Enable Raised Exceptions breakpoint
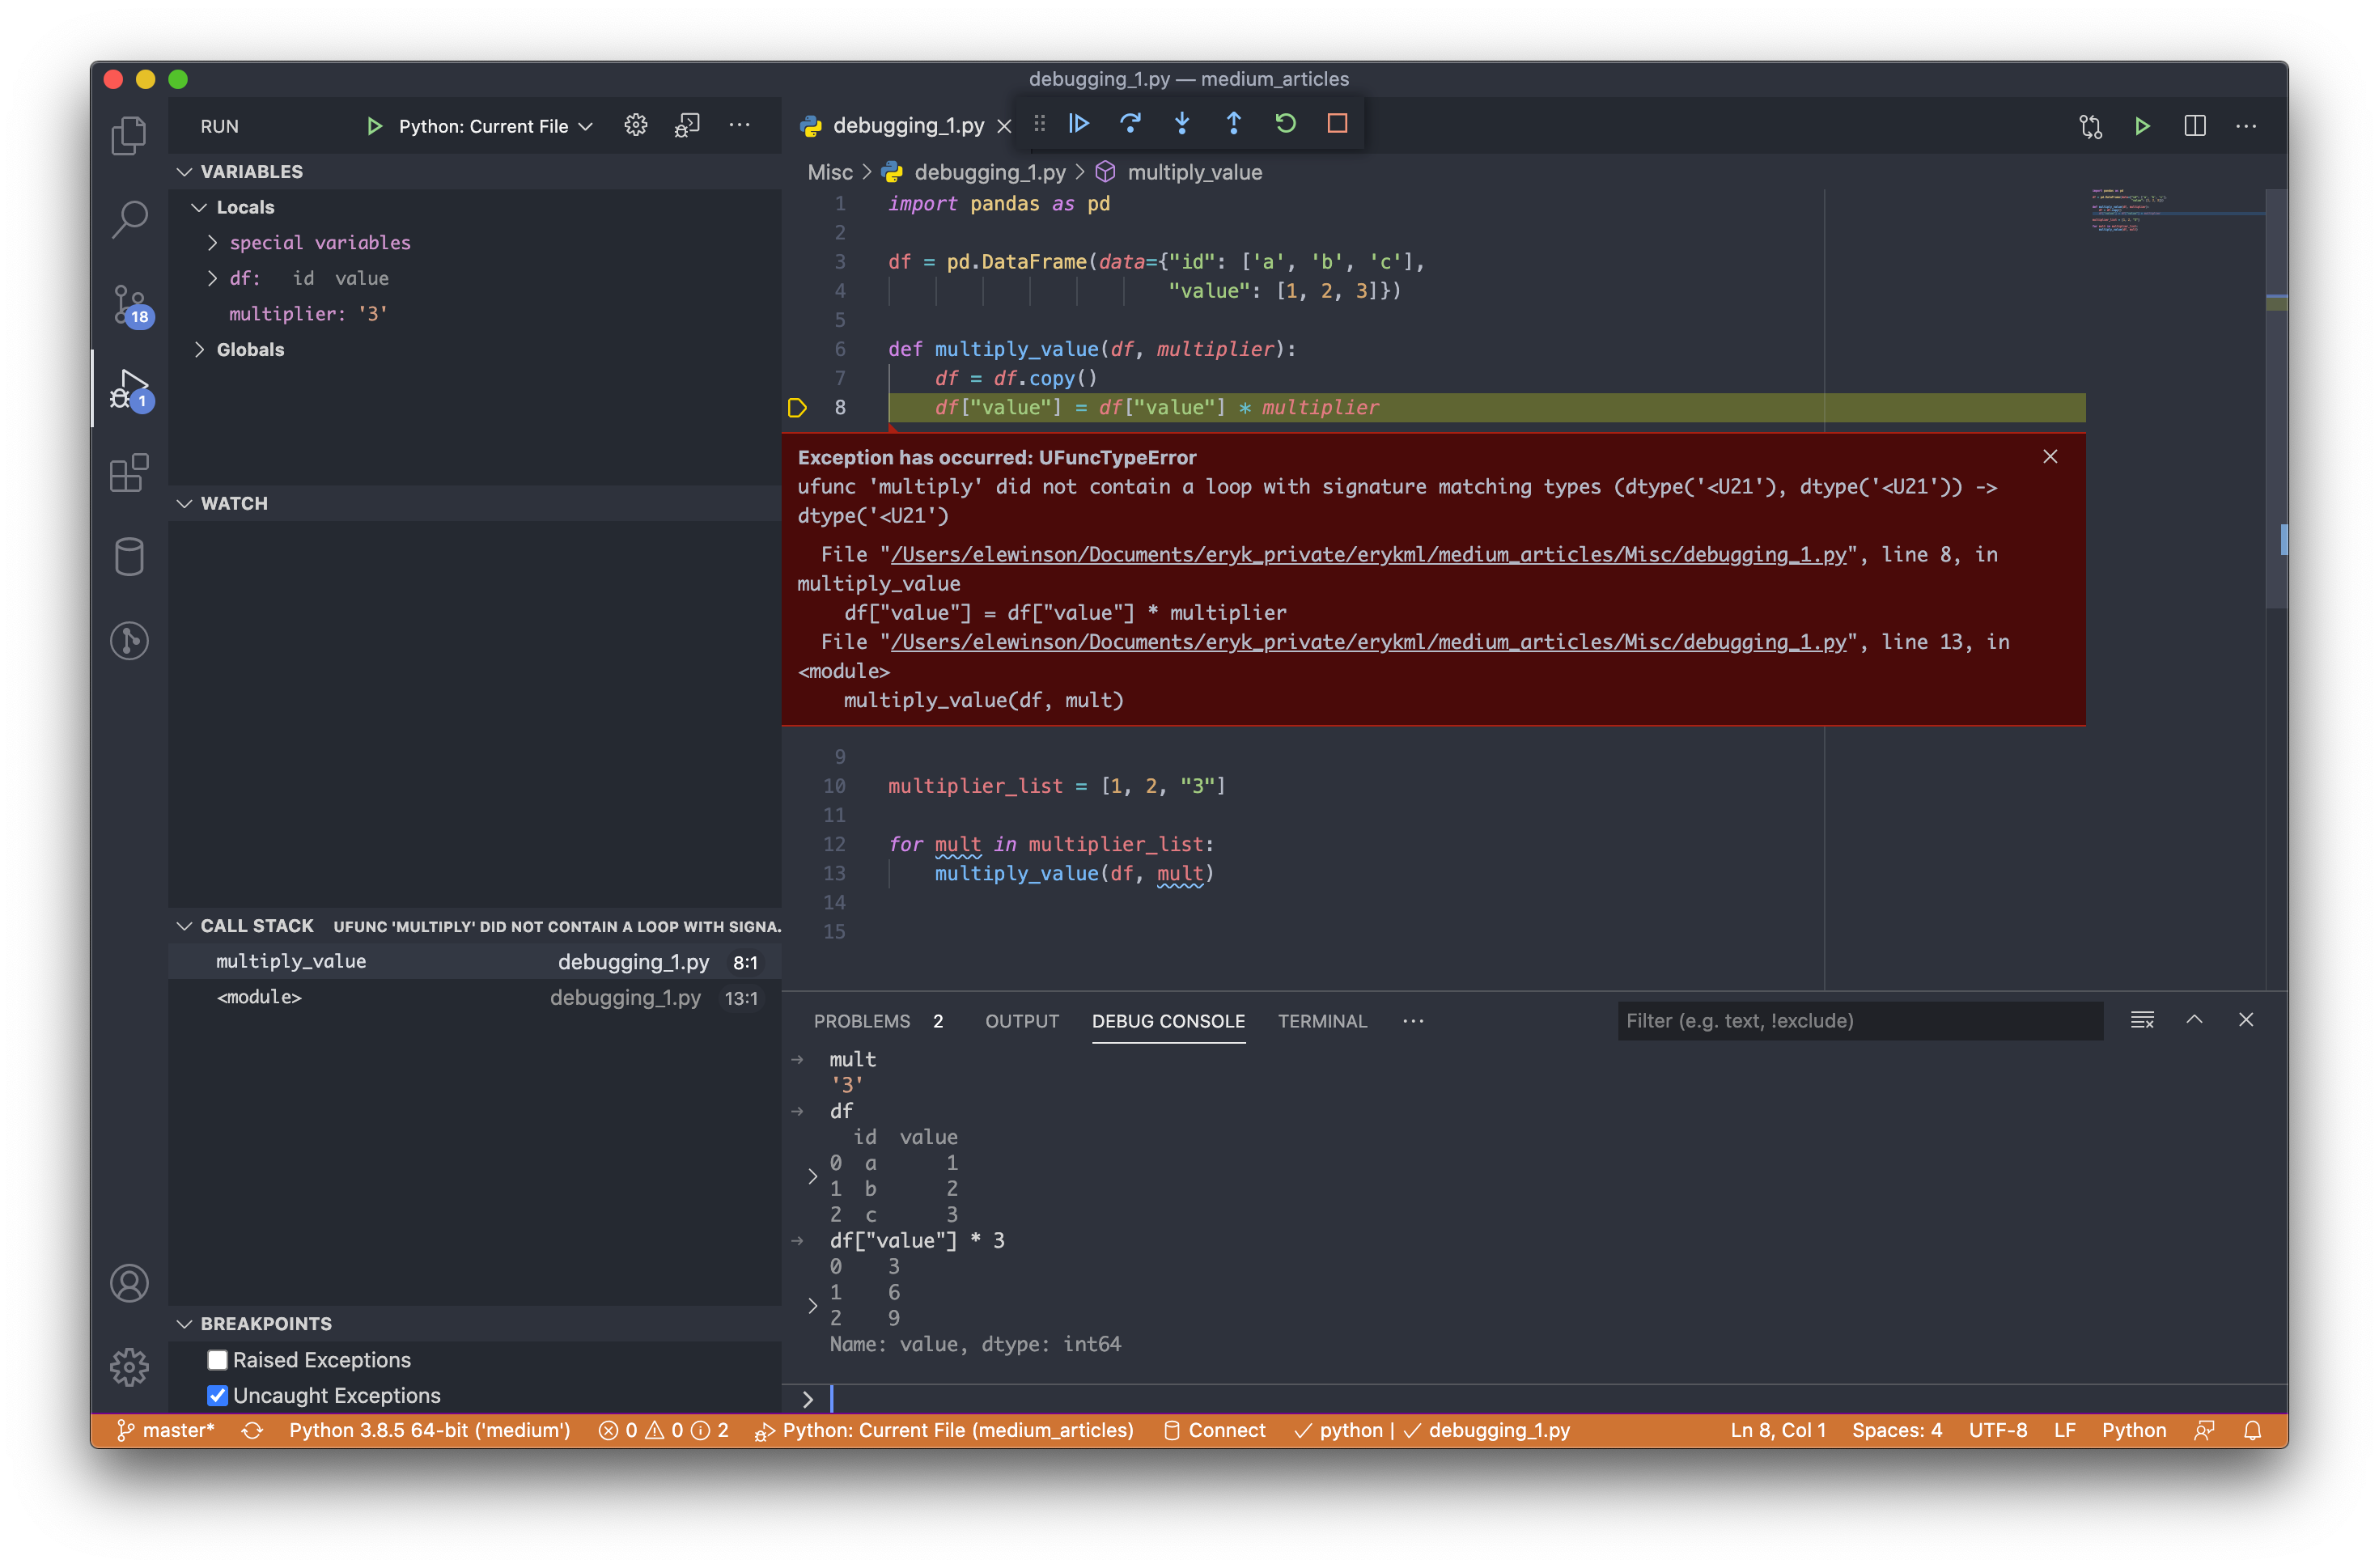This screenshot has width=2379, height=1568. [218, 1360]
